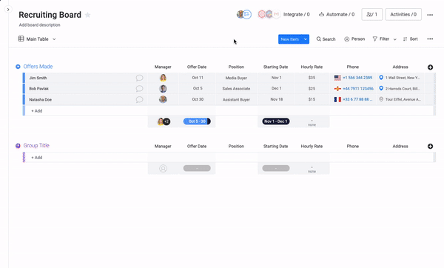
Task: Open the manager summary avatars with +2
Action: (164, 121)
